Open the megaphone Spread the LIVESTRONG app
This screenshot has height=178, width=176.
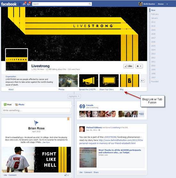(x=89, y=81)
